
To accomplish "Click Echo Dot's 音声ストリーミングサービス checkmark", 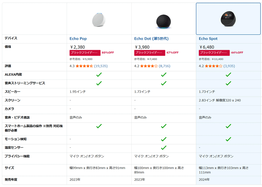I will (x=164, y=83).
